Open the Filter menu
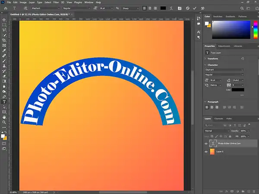259x194 pixels. coord(56,2)
